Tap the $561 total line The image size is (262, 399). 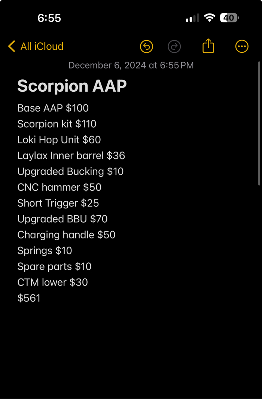(29, 298)
